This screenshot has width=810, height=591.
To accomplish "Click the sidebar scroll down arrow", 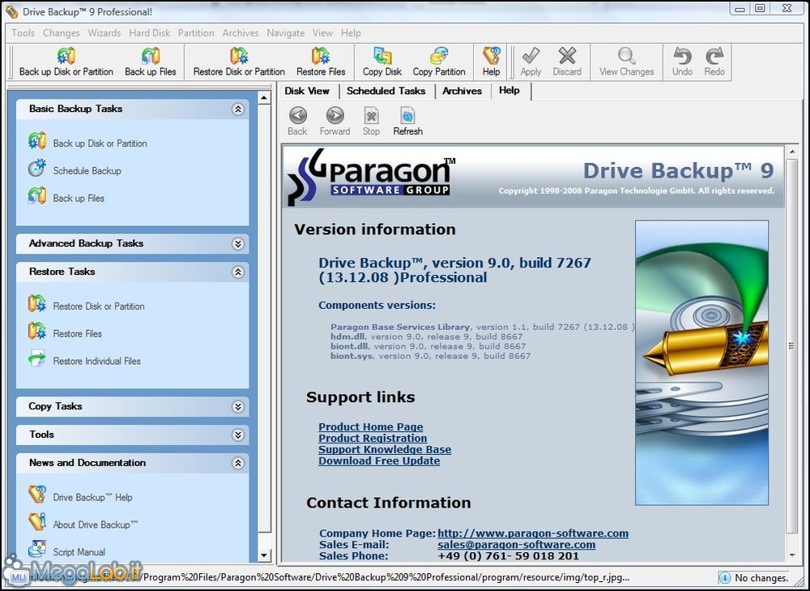I will [263, 555].
